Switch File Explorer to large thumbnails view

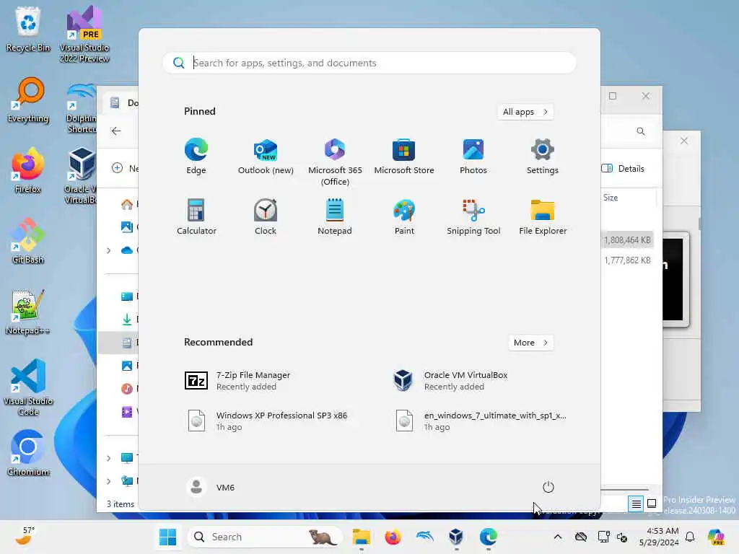pyautogui.click(x=652, y=504)
